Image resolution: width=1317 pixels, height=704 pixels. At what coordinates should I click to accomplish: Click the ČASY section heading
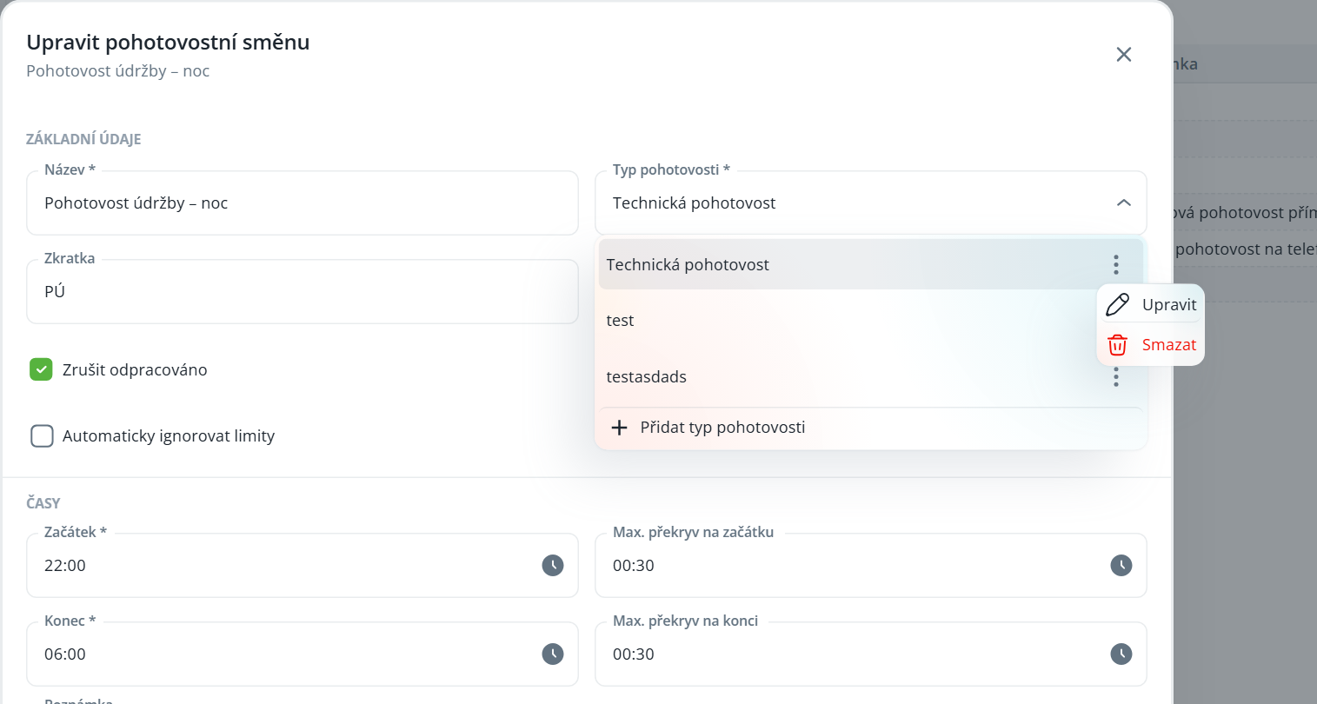pyautogui.click(x=43, y=503)
